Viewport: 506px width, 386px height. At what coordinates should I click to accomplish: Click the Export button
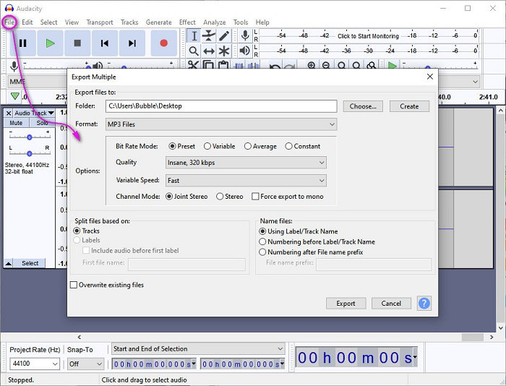[x=346, y=304]
